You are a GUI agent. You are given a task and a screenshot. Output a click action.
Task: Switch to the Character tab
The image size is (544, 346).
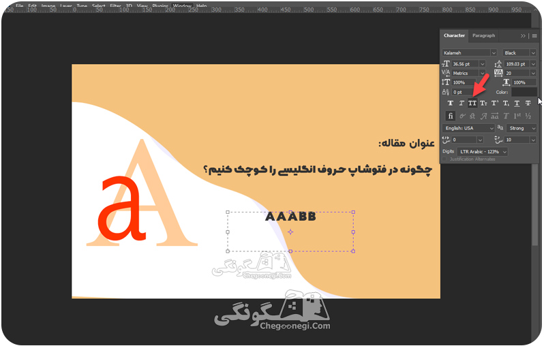454,35
